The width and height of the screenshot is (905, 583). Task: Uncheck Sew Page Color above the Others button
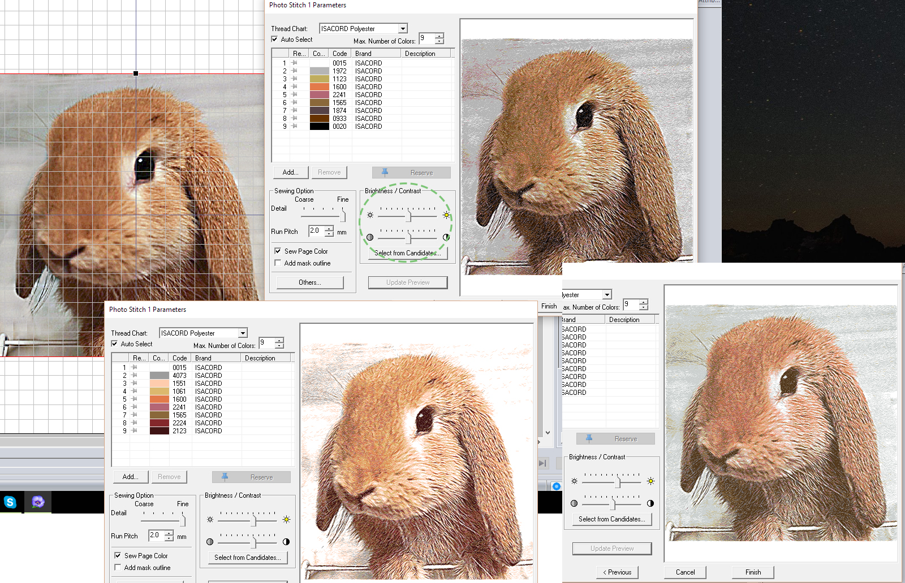278,251
